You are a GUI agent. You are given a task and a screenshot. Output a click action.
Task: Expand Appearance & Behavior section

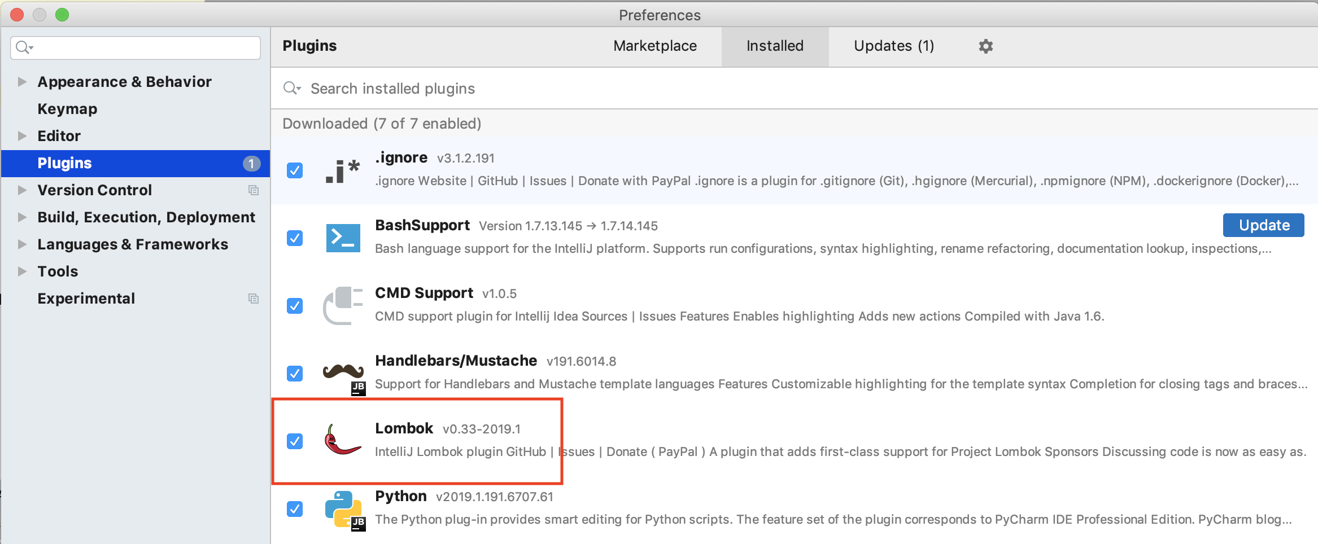pyautogui.click(x=22, y=82)
